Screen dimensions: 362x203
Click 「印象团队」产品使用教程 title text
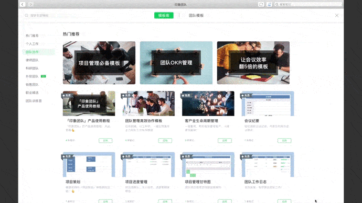(x=88, y=121)
